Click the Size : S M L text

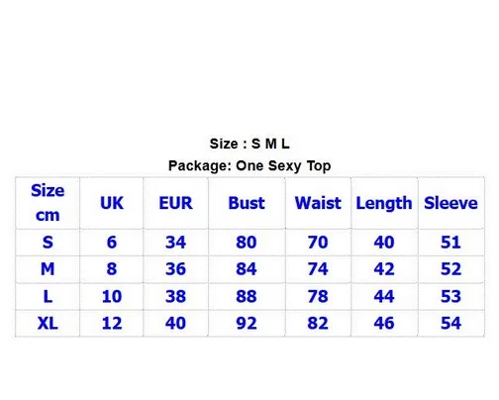coord(249,144)
